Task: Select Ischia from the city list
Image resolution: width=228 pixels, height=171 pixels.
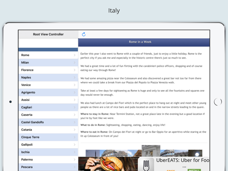Action: (x=48, y=152)
